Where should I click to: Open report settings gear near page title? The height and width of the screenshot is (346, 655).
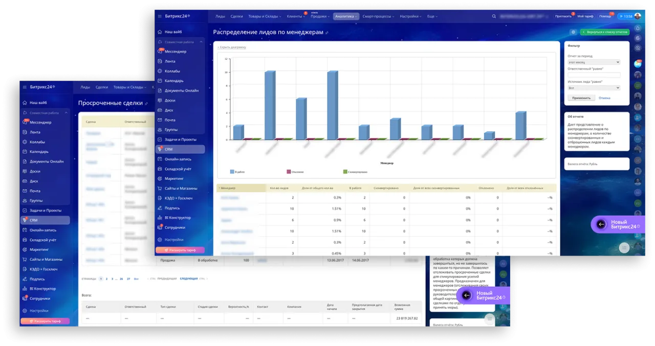[573, 32]
